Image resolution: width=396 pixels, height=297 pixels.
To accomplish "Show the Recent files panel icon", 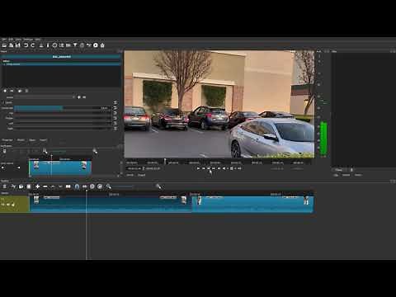I will pos(54,45).
